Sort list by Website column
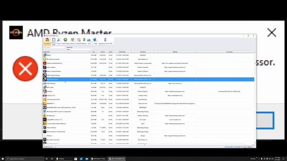 [x=175, y=52]
